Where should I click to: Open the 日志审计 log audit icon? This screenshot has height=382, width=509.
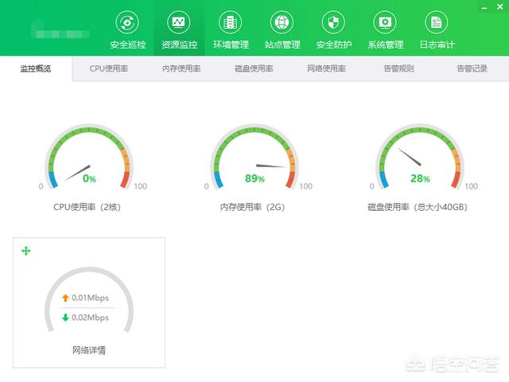(436, 22)
